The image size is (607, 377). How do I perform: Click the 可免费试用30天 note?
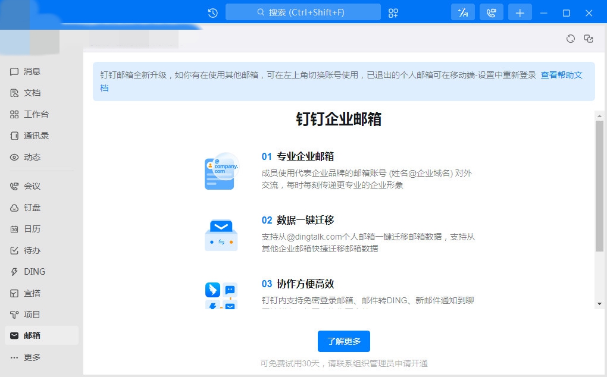pyautogui.click(x=344, y=363)
